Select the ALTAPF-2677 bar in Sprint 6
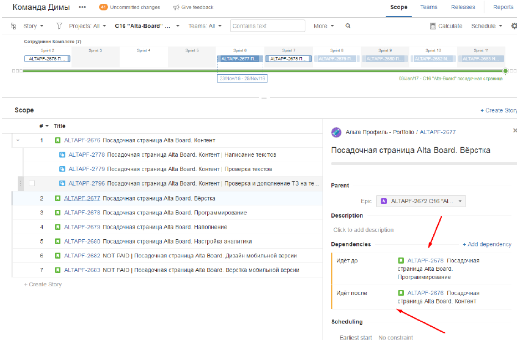The image size is (517, 340). pos(239,59)
